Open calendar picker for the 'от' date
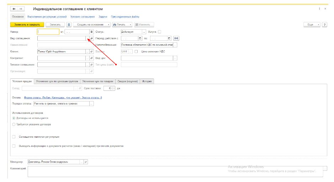Screen dimensions: 334x182 pyautogui.click(x=91, y=32)
